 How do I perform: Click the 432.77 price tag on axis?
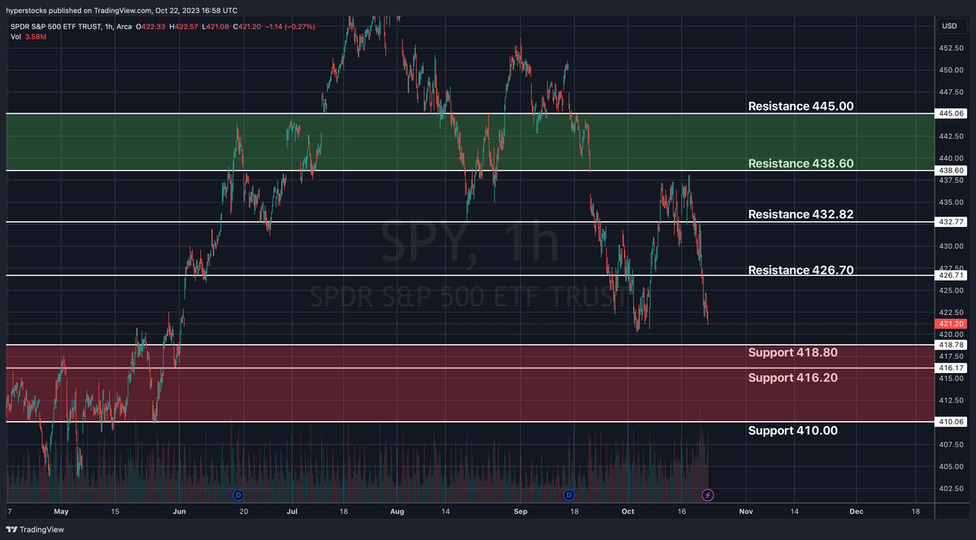951,221
